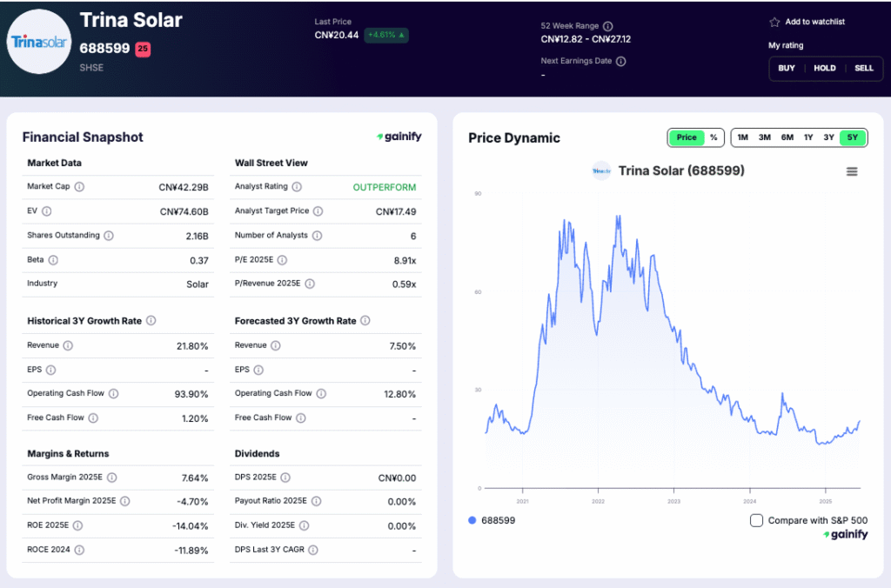Image resolution: width=891 pixels, height=588 pixels.
Task: Enable Compare with S&P 500
Action: pyautogui.click(x=756, y=520)
